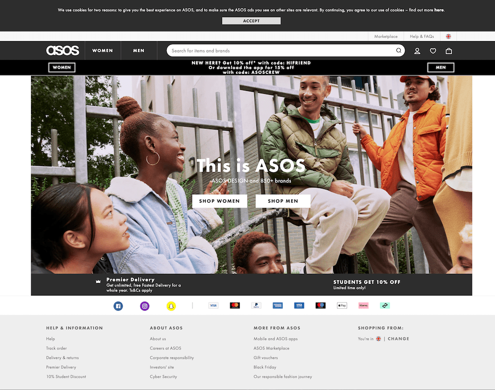Click the PayPal payment icon
495x390 pixels.
tap(256, 305)
